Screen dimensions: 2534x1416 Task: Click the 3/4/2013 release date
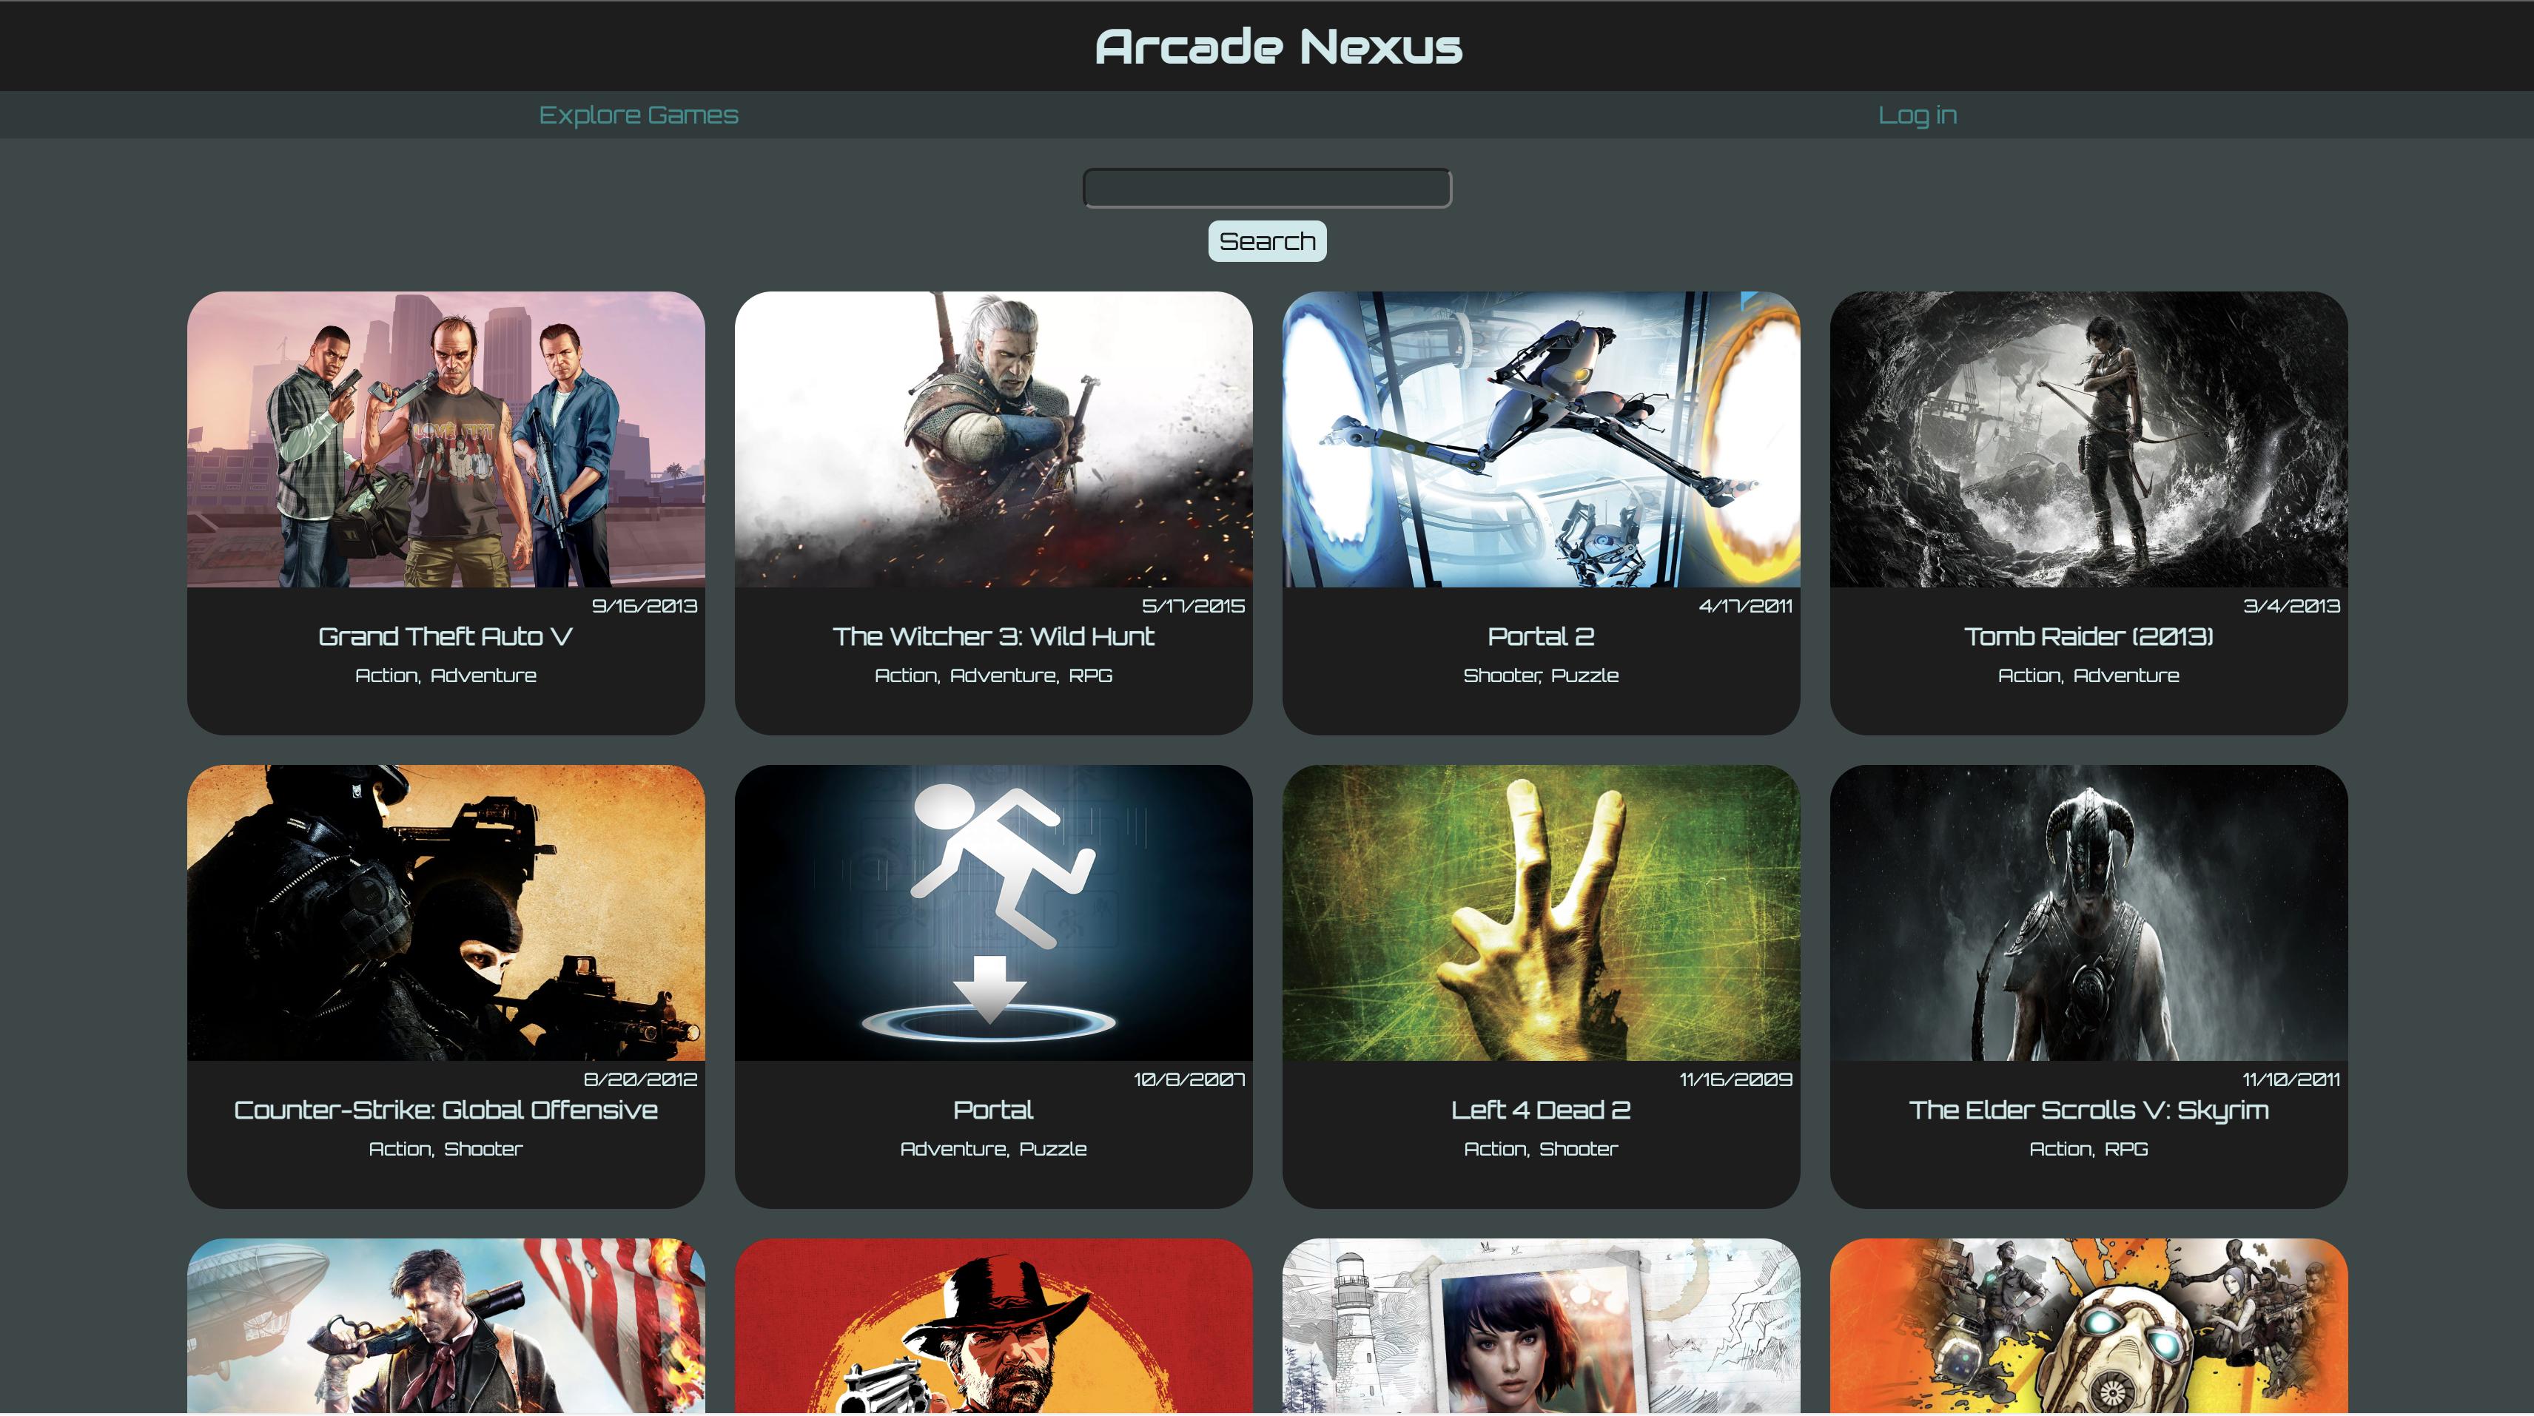pyautogui.click(x=2291, y=606)
